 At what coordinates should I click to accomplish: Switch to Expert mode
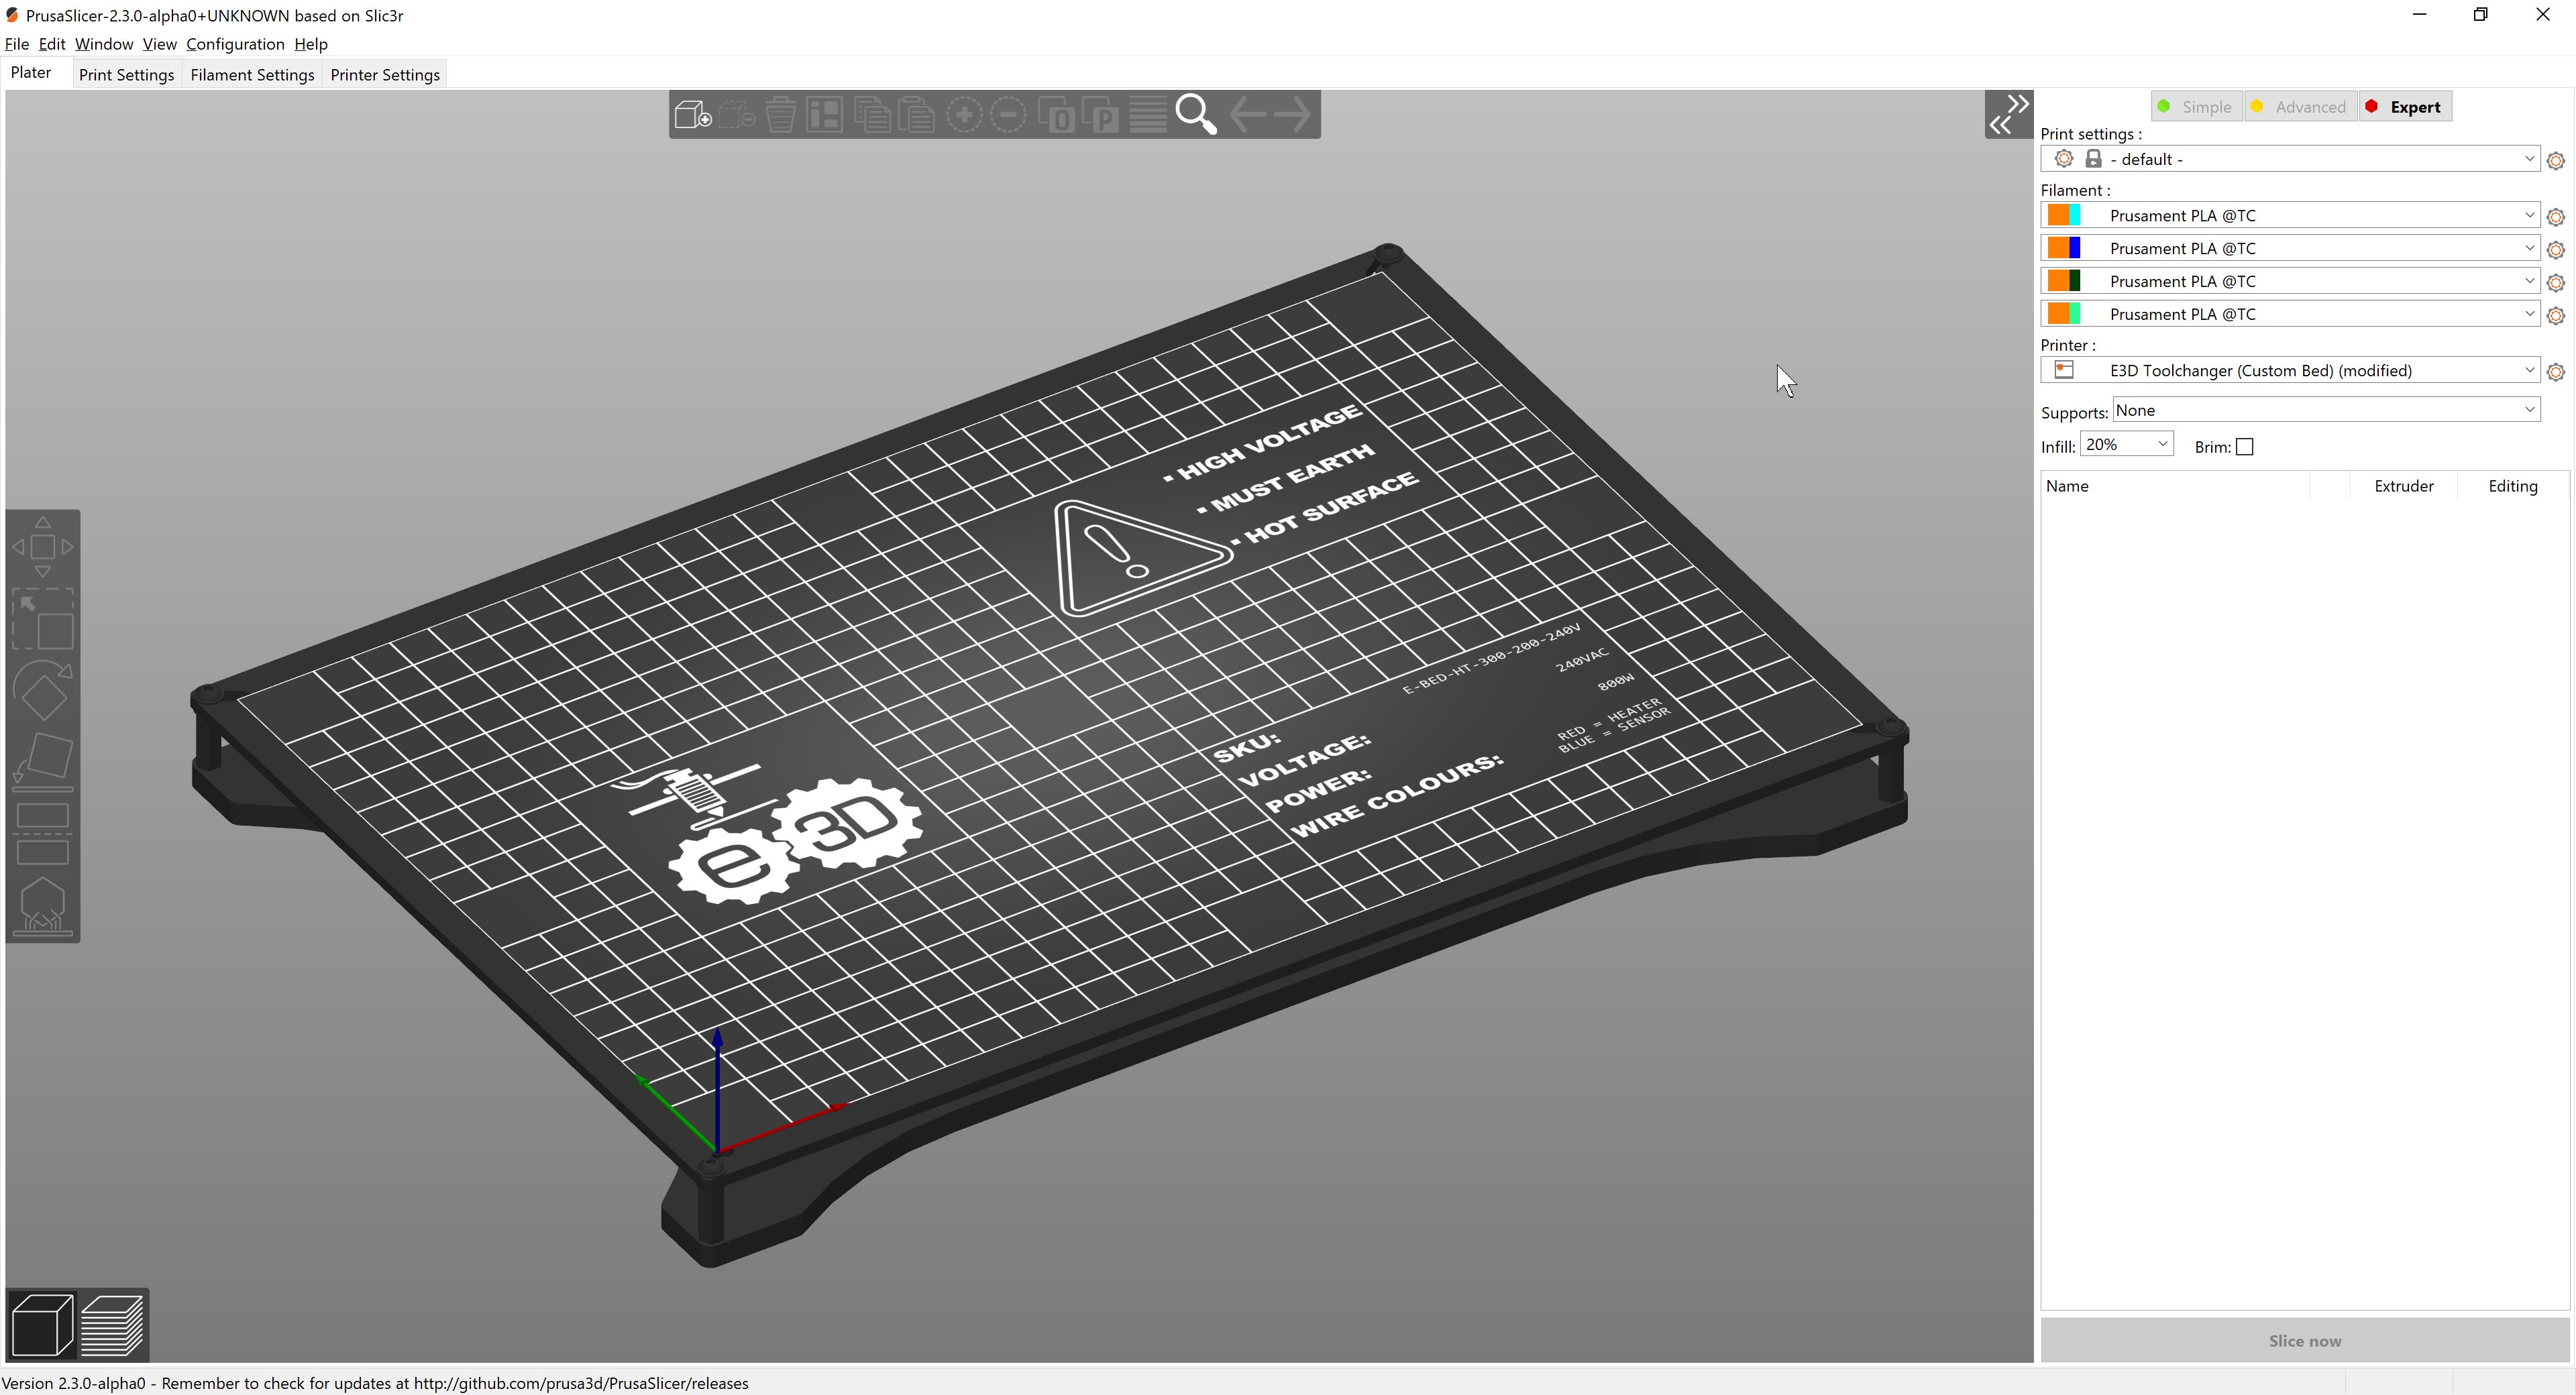2405,107
